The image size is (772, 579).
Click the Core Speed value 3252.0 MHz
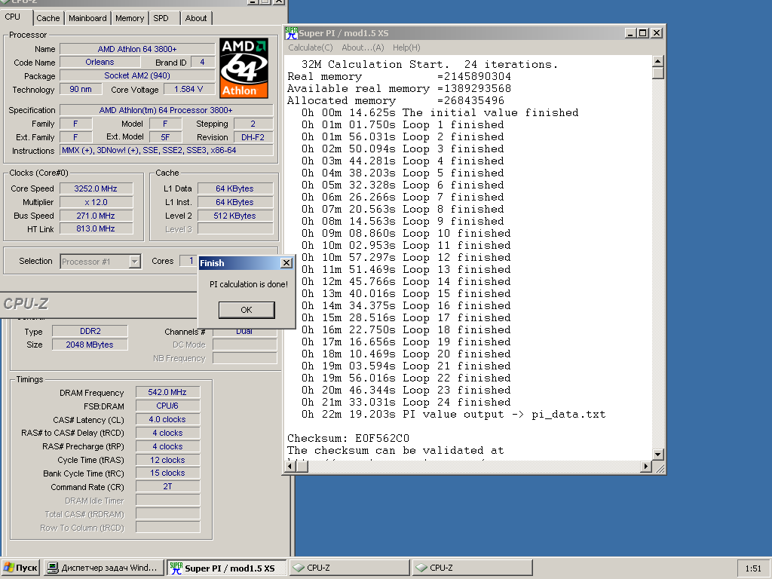pyautogui.click(x=96, y=188)
